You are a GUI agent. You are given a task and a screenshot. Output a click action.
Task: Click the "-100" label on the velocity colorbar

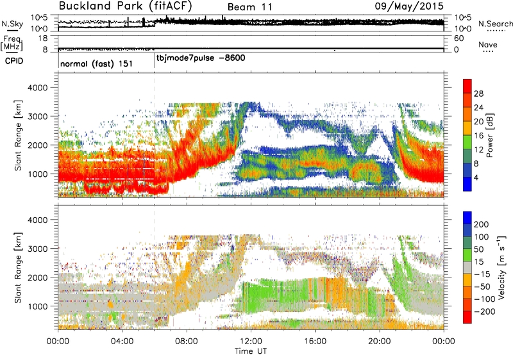pyautogui.click(x=485, y=299)
